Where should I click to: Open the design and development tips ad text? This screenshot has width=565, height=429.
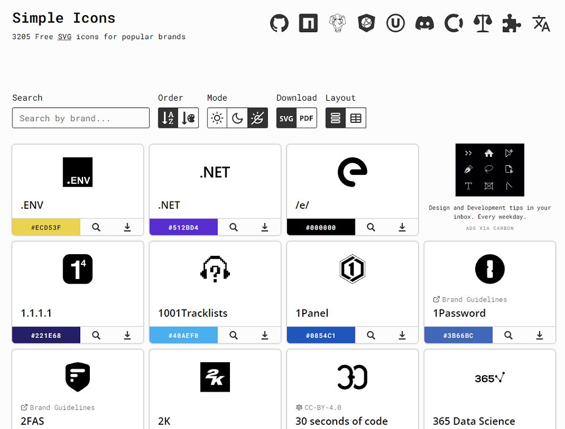tap(490, 212)
